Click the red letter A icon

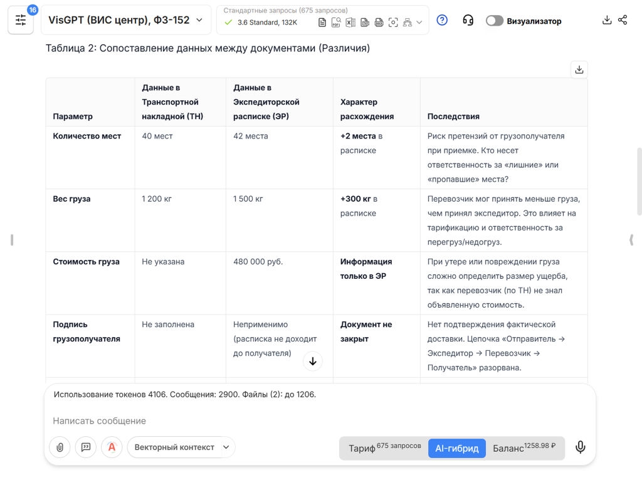pyautogui.click(x=112, y=447)
